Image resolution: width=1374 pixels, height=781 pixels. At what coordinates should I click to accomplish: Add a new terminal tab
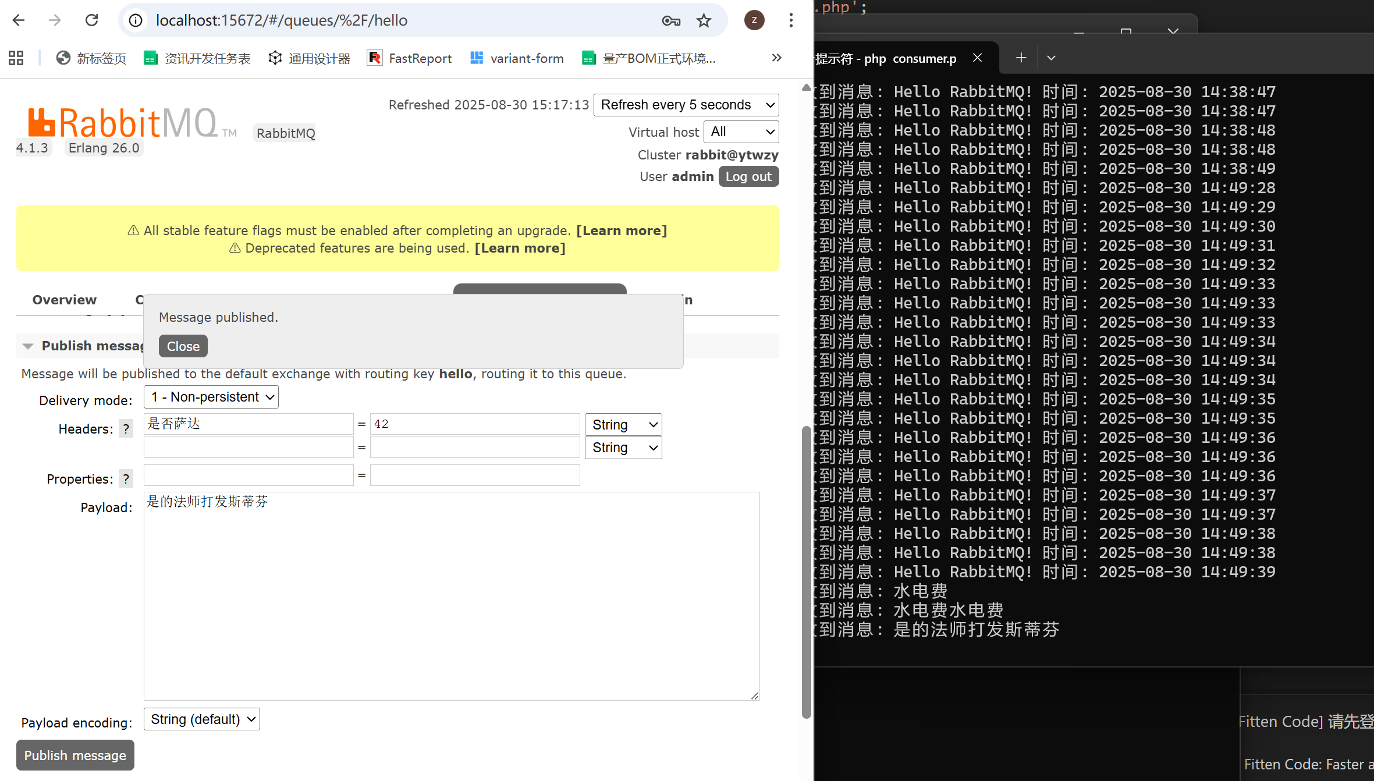coord(1021,58)
